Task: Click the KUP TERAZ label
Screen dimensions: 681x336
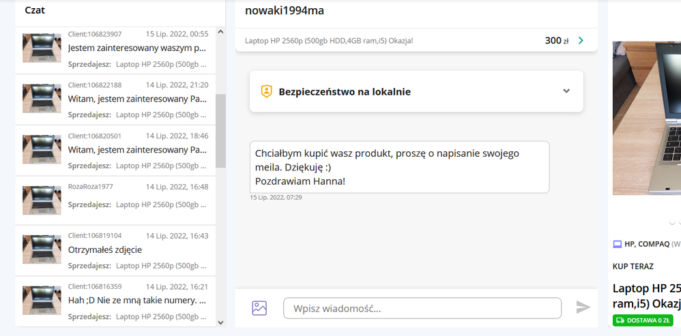Action: coord(633,266)
